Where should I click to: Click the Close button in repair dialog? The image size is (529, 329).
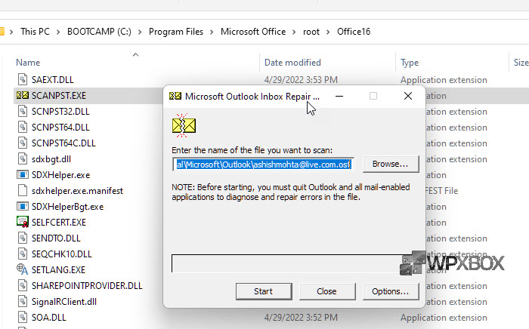pyautogui.click(x=327, y=291)
